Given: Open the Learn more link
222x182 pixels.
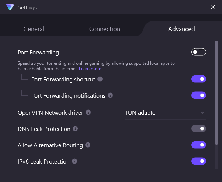Looking at the screenshot, I should (90, 69).
